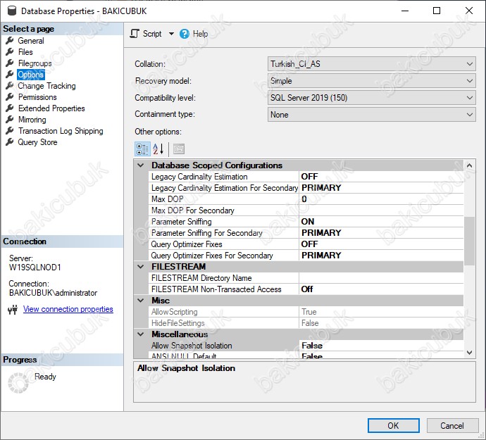Screen dimensions: 486x440
Task: Click the property grid scroll down arrow
Action: pos(469,353)
